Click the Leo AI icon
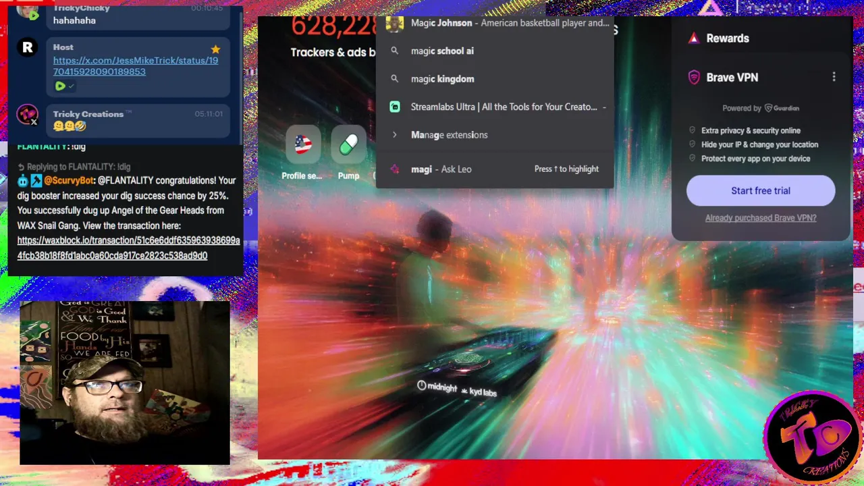This screenshot has width=864, height=486. click(x=395, y=169)
